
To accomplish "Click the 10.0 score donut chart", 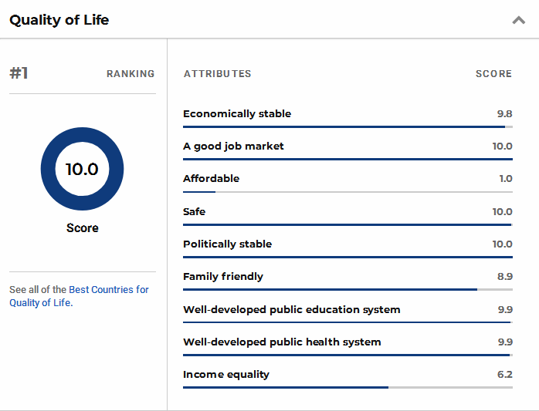I will point(82,169).
